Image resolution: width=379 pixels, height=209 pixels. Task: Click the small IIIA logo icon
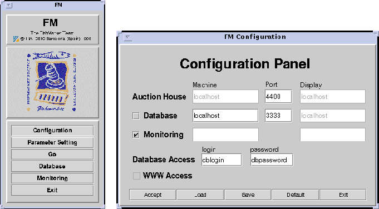point(16,38)
